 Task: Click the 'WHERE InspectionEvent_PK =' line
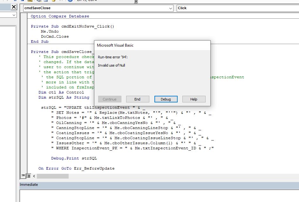[133, 148]
